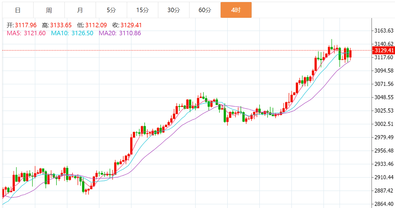This screenshot has width=395, height=208.
Task: Click the 开 opening price 3117.96
Action: coord(26,25)
